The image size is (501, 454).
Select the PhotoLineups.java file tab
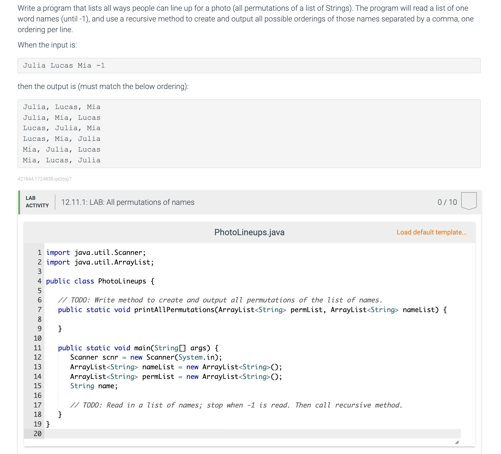pyautogui.click(x=249, y=232)
